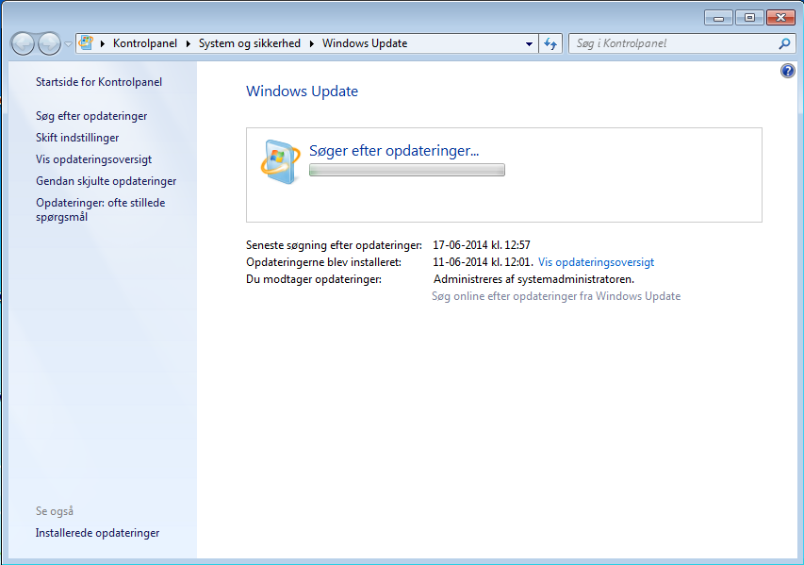804x565 pixels.
Task: Click Administreres af systemadministratoren text
Action: [533, 279]
